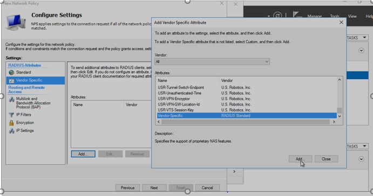Select the USR-VPN-GW-Location-Id attribute row
Viewport: 373px width, 196px height.
pyautogui.click(x=247, y=104)
